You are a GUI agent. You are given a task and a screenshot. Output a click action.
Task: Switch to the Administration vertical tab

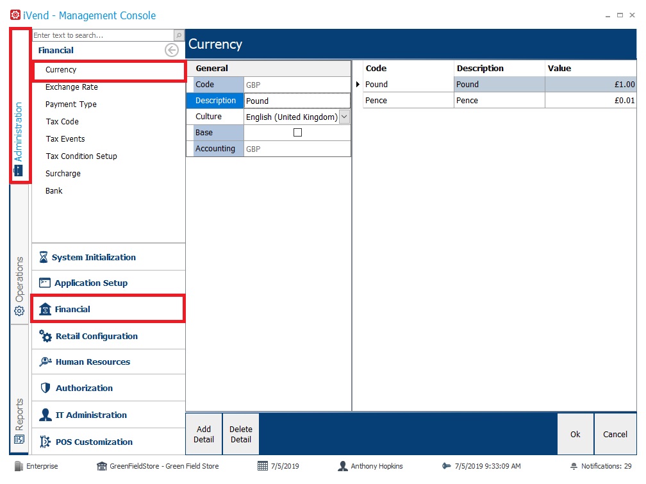click(x=20, y=106)
